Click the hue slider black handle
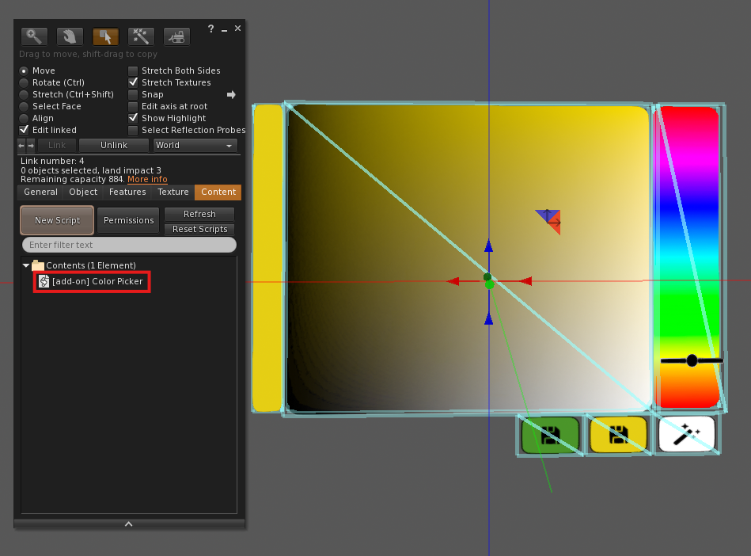Screen dimensions: 751x556 click(x=692, y=360)
